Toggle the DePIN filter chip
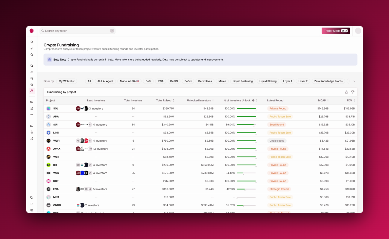 pyautogui.click(x=174, y=81)
